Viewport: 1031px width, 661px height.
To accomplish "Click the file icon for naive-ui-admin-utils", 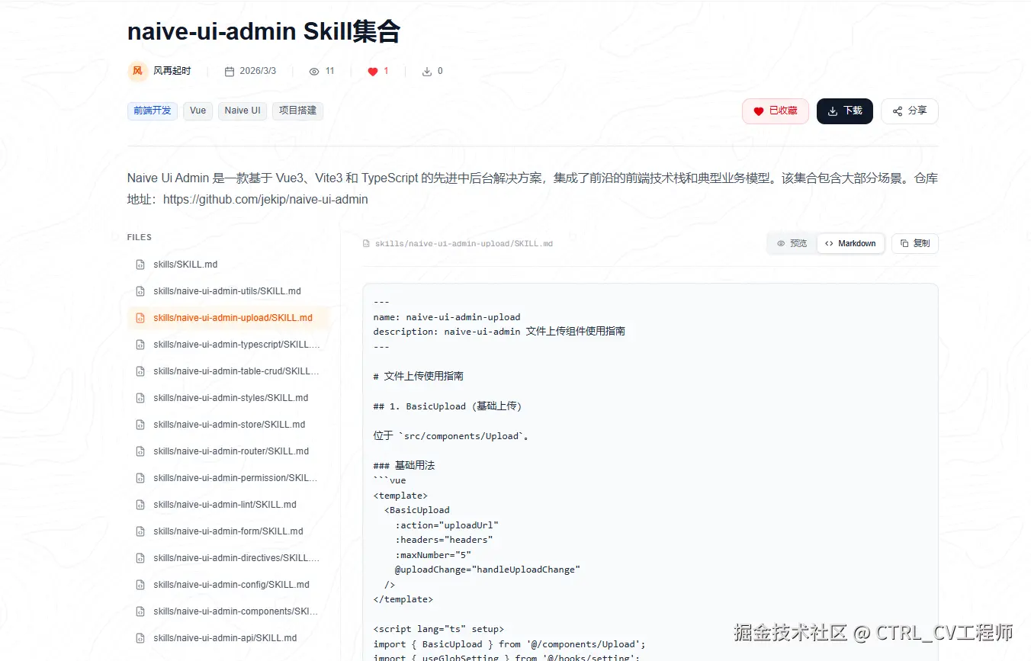I will pyautogui.click(x=140, y=291).
